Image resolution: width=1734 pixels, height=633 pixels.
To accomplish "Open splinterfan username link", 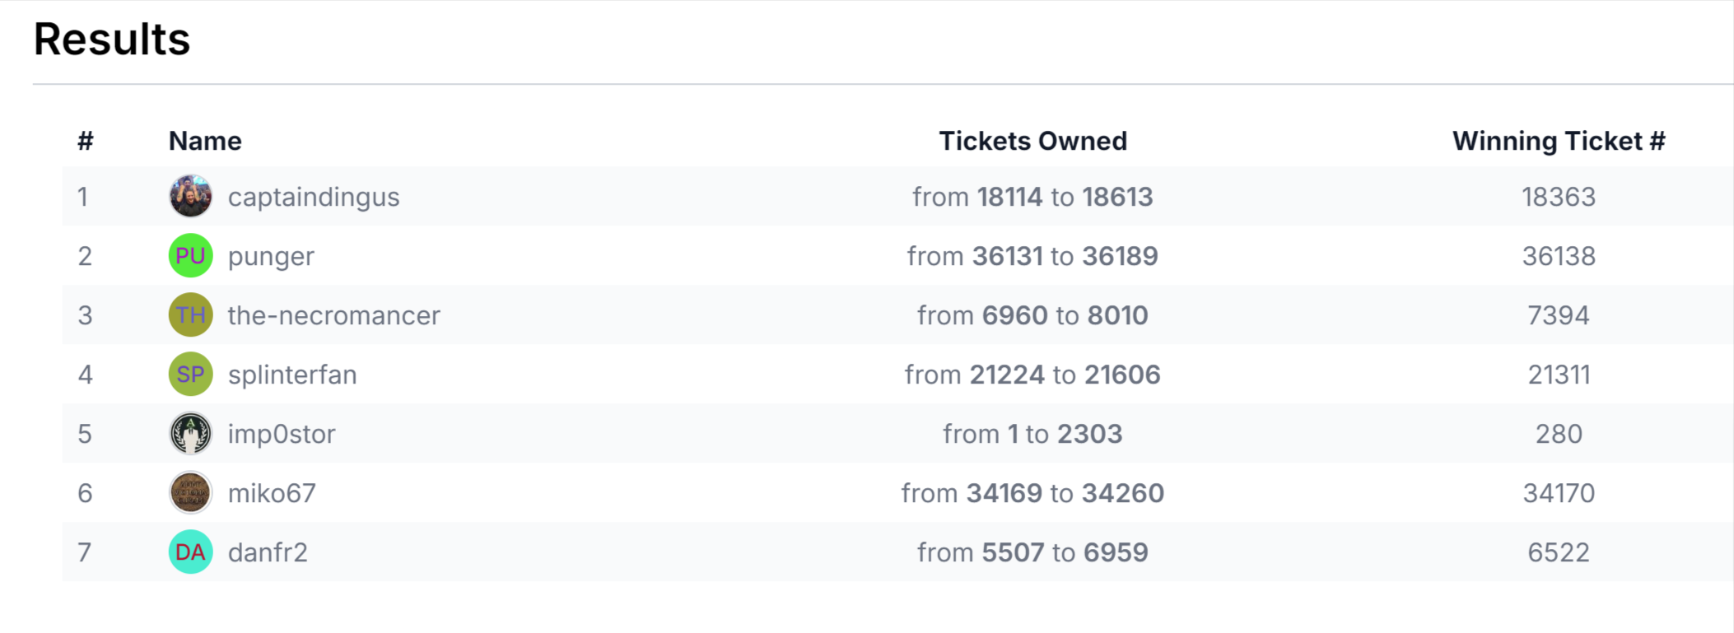I will click(292, 375).
